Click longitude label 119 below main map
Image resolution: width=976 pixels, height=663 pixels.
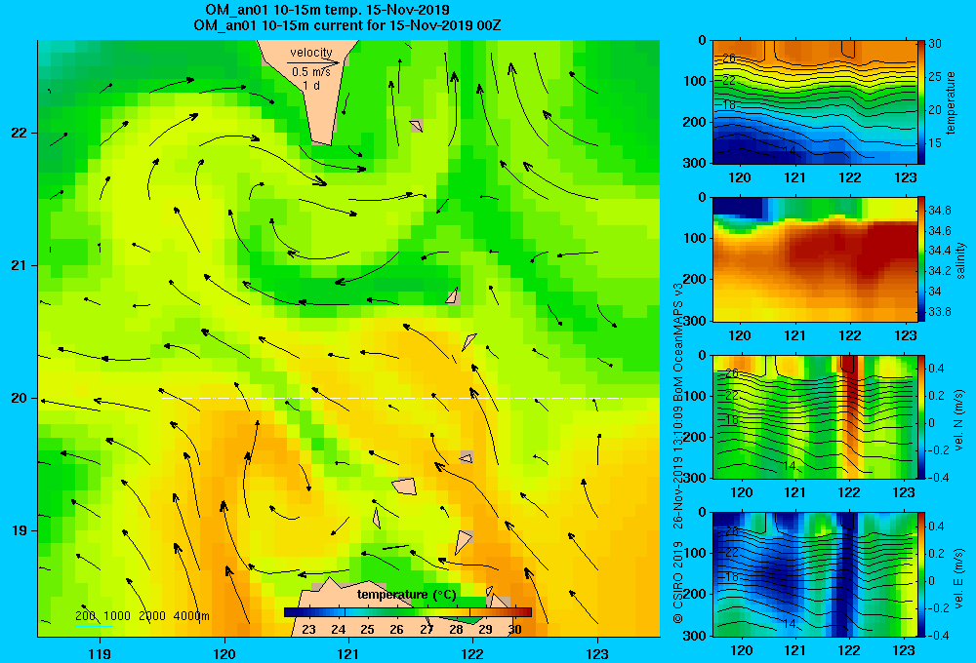pos(100,653)
